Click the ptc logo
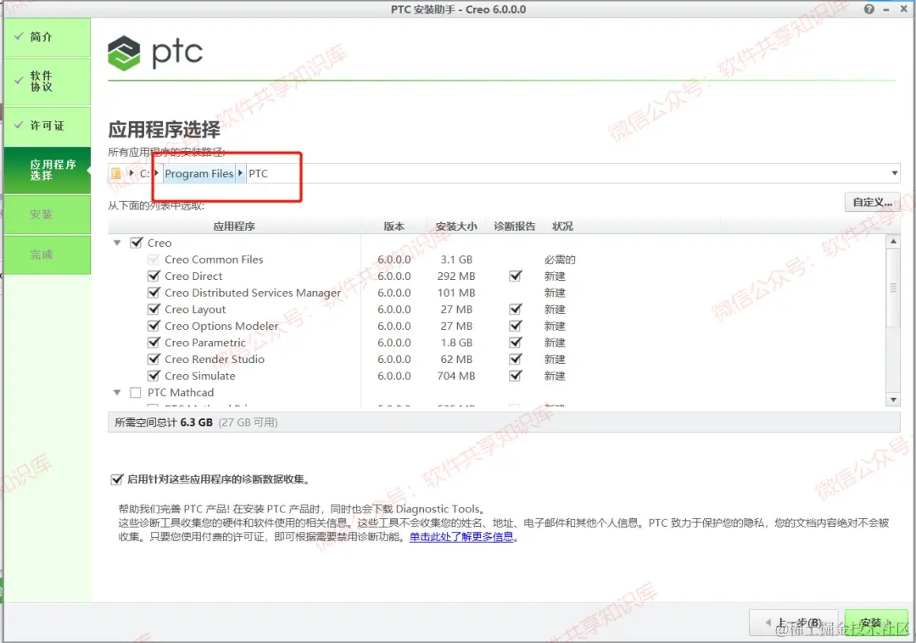 click(155, 53)
